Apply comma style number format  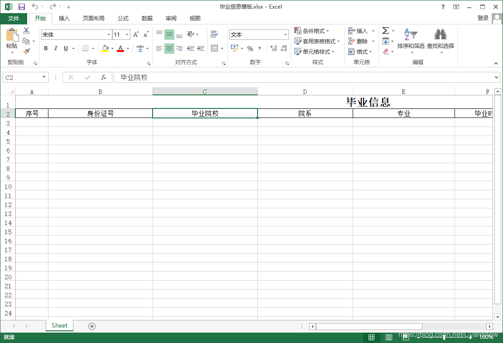click(x=259, y=48)
